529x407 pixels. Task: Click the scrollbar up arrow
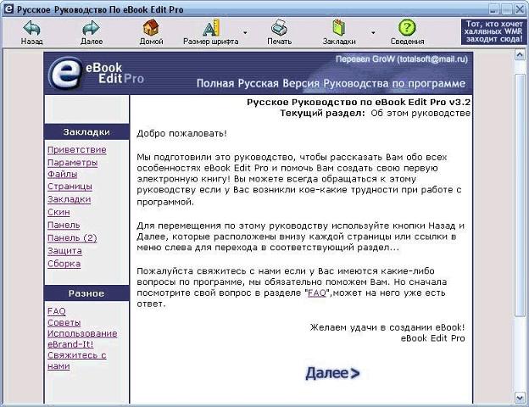tap(520, 54)
